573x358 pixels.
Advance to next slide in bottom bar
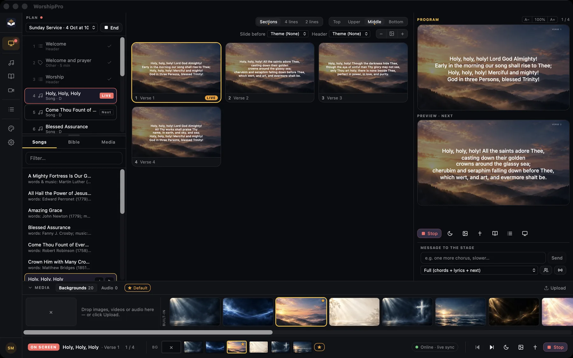492,347
